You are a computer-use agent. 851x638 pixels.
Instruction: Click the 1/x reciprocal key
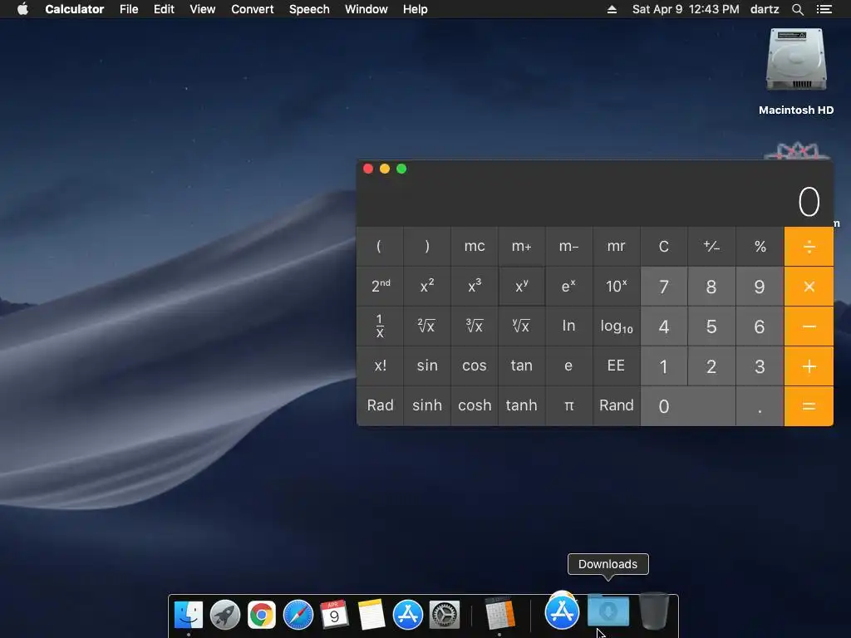pyautogui.click(x=380, y=326)
